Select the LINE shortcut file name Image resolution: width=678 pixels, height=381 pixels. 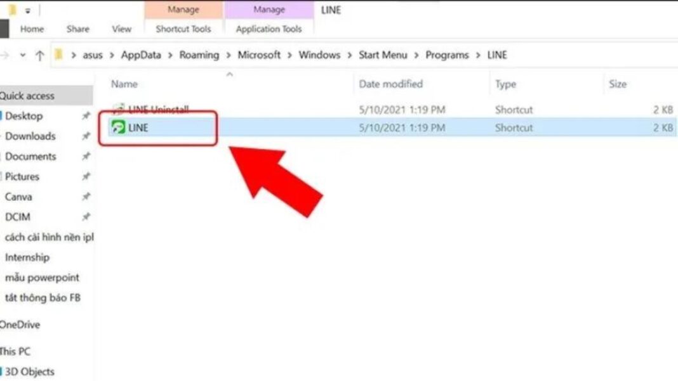pos(138,127)
